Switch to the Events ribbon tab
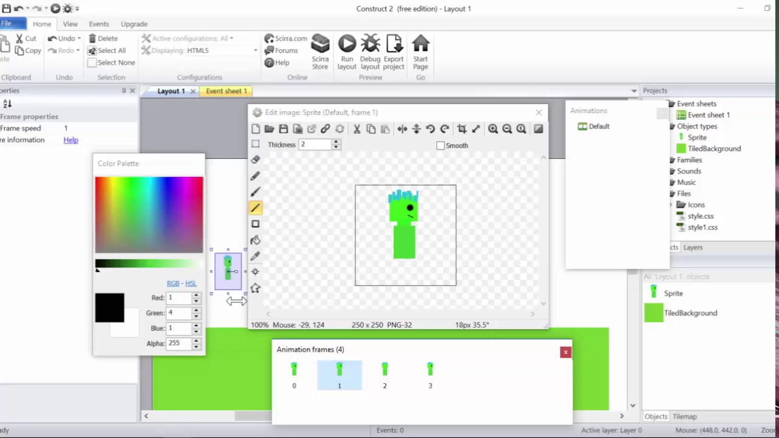Viewport: 779px width, 438px height. [x=99, y=24]
